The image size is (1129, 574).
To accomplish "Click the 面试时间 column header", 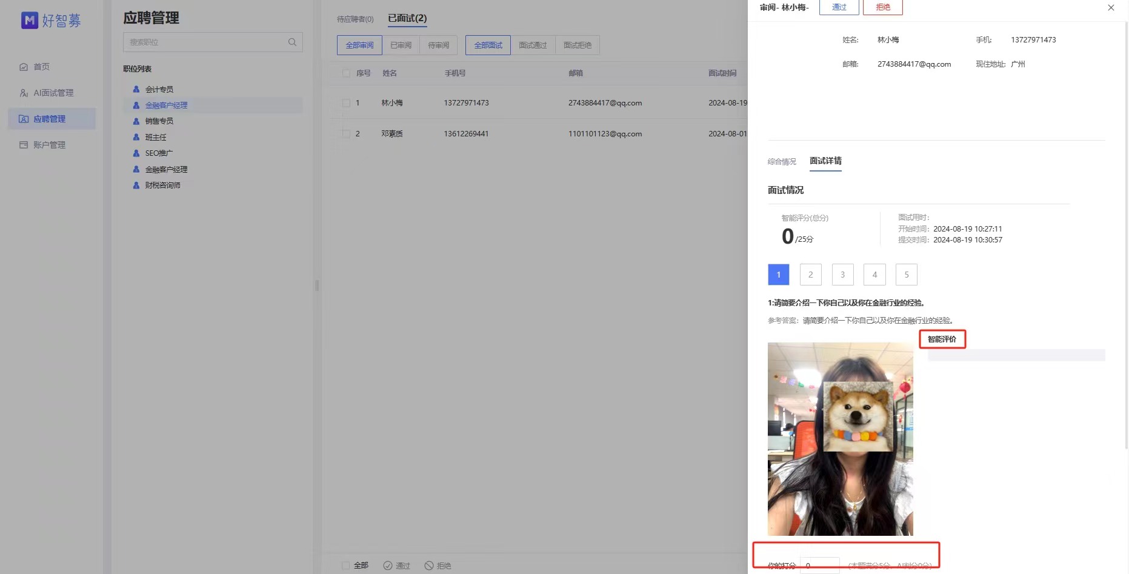I will 722,73.
